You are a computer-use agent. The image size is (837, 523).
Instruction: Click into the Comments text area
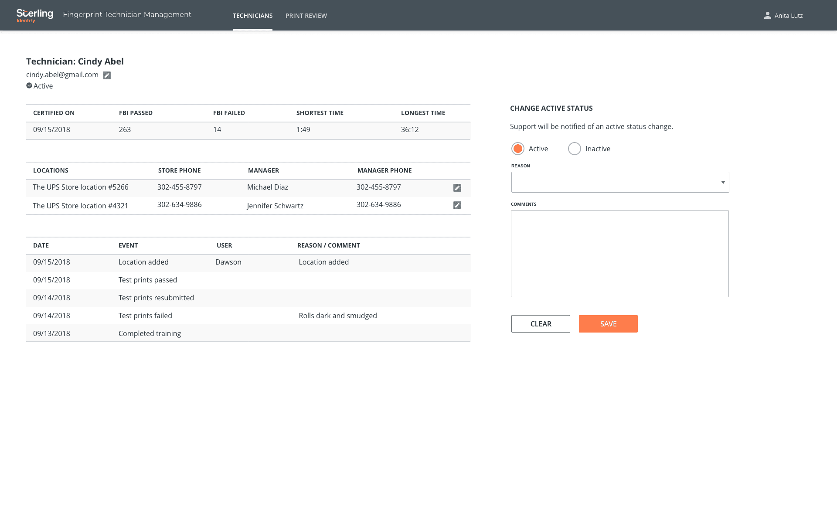[x=619, y=254]
